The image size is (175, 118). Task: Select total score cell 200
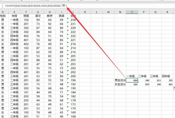click(x=73, y=76)
